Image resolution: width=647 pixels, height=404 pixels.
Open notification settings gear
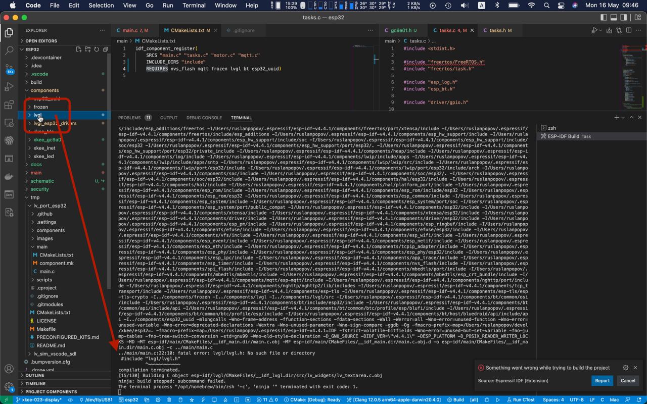pos(626,368)
